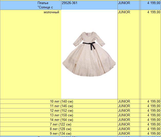Select the JUNIOR cell for 7 лет (122 см)
Screen dimensions: 161x137
click(x=124, y=124)
